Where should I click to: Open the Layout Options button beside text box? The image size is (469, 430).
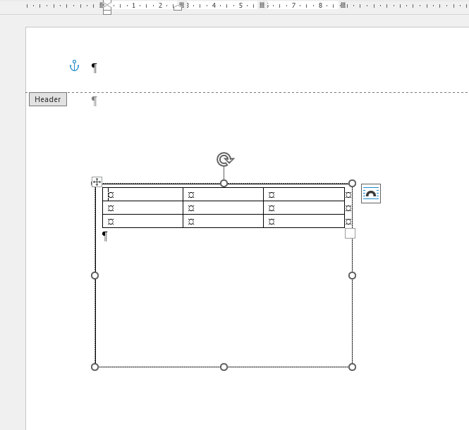click(x=371, y=194)
